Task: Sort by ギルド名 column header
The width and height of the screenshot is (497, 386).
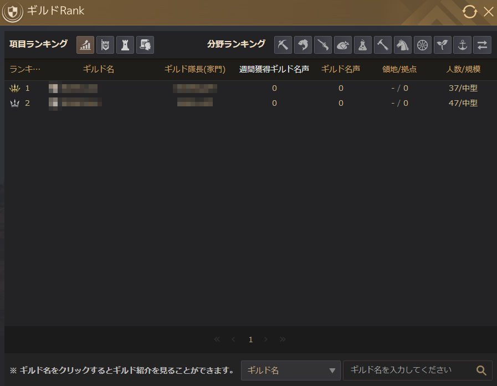Action: pos(99,69)
